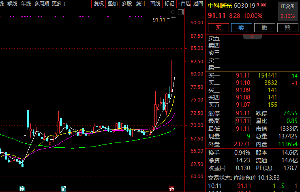Image resolution: width=300 pixels, height=192 pixels.
Task: Click the 内盘 value 113654
Action: point(288,144)
